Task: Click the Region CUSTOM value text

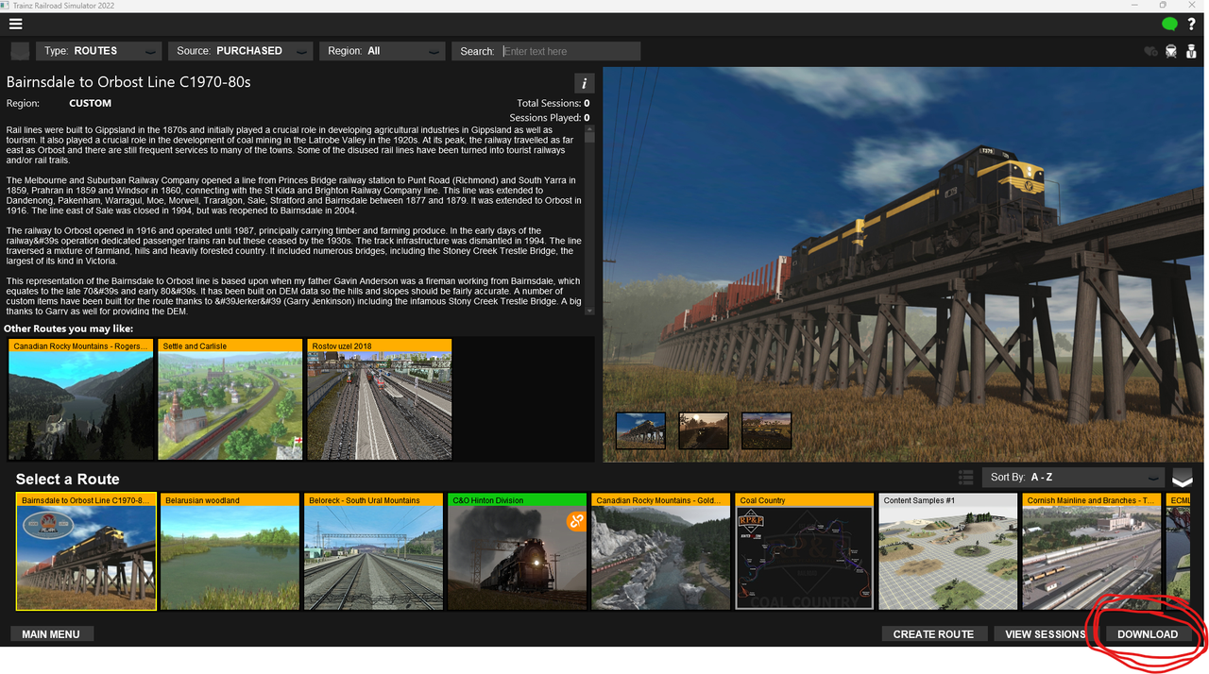Action: point(90,104)
